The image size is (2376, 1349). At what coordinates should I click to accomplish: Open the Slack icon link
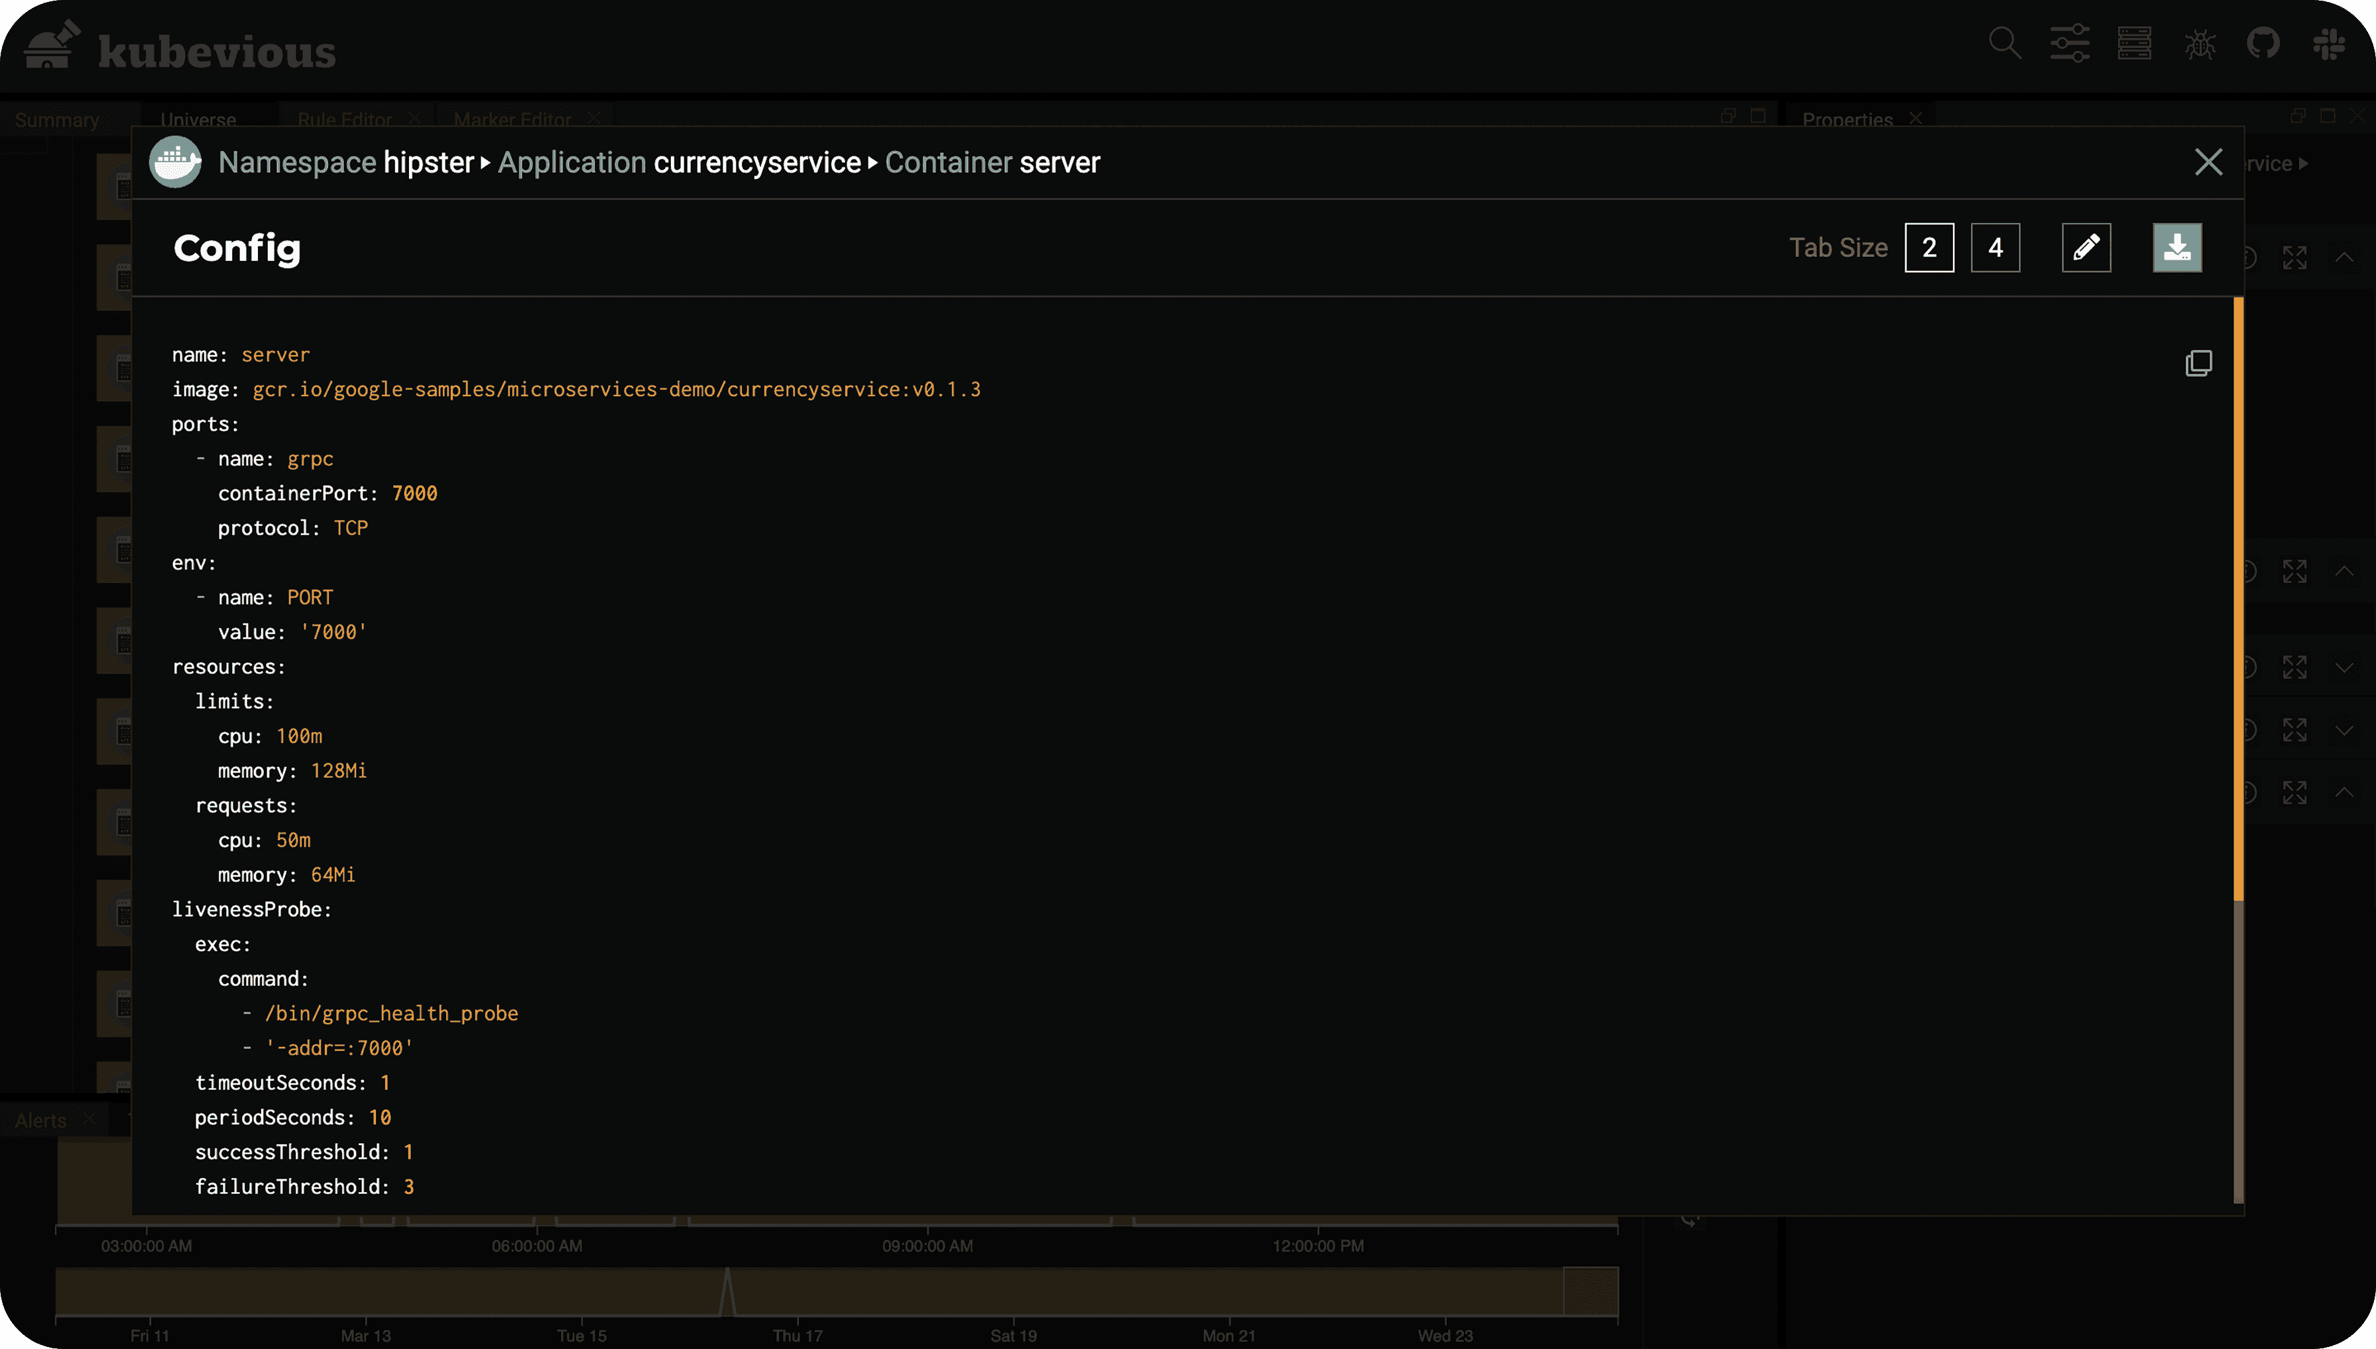coord(2328,44)
